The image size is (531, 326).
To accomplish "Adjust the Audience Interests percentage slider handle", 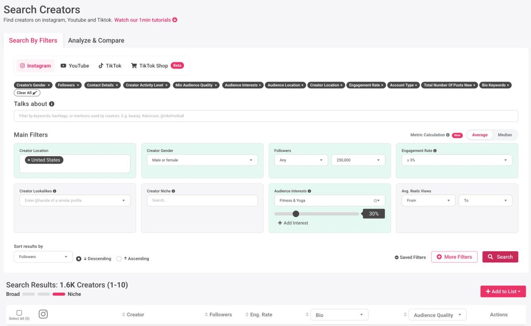I will (296, 214).
